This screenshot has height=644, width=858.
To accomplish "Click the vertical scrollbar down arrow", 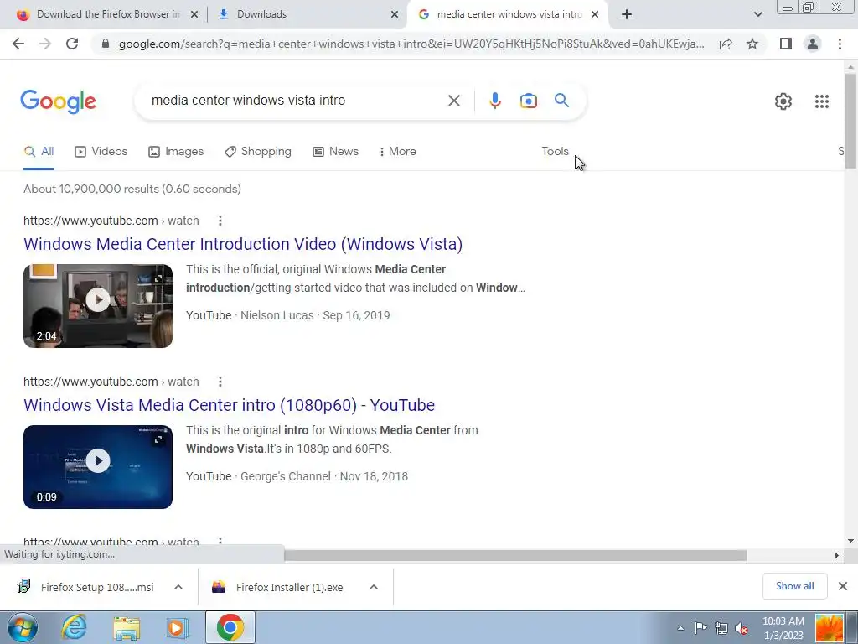I will click(x=850, y=541).
